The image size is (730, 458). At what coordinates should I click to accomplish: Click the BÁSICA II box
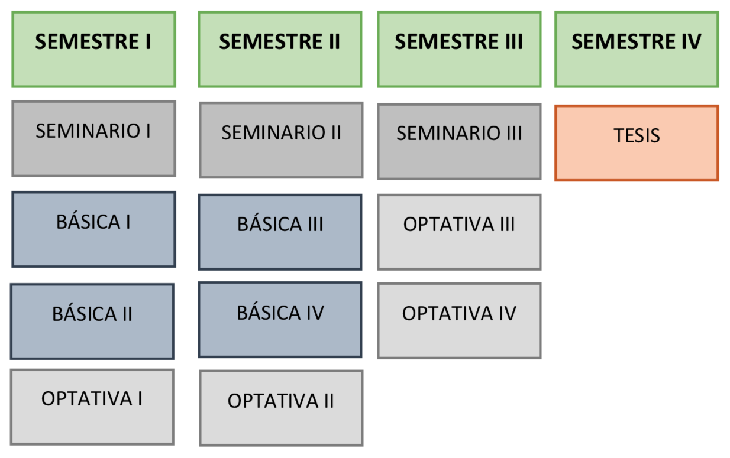(x=92, y=321)
